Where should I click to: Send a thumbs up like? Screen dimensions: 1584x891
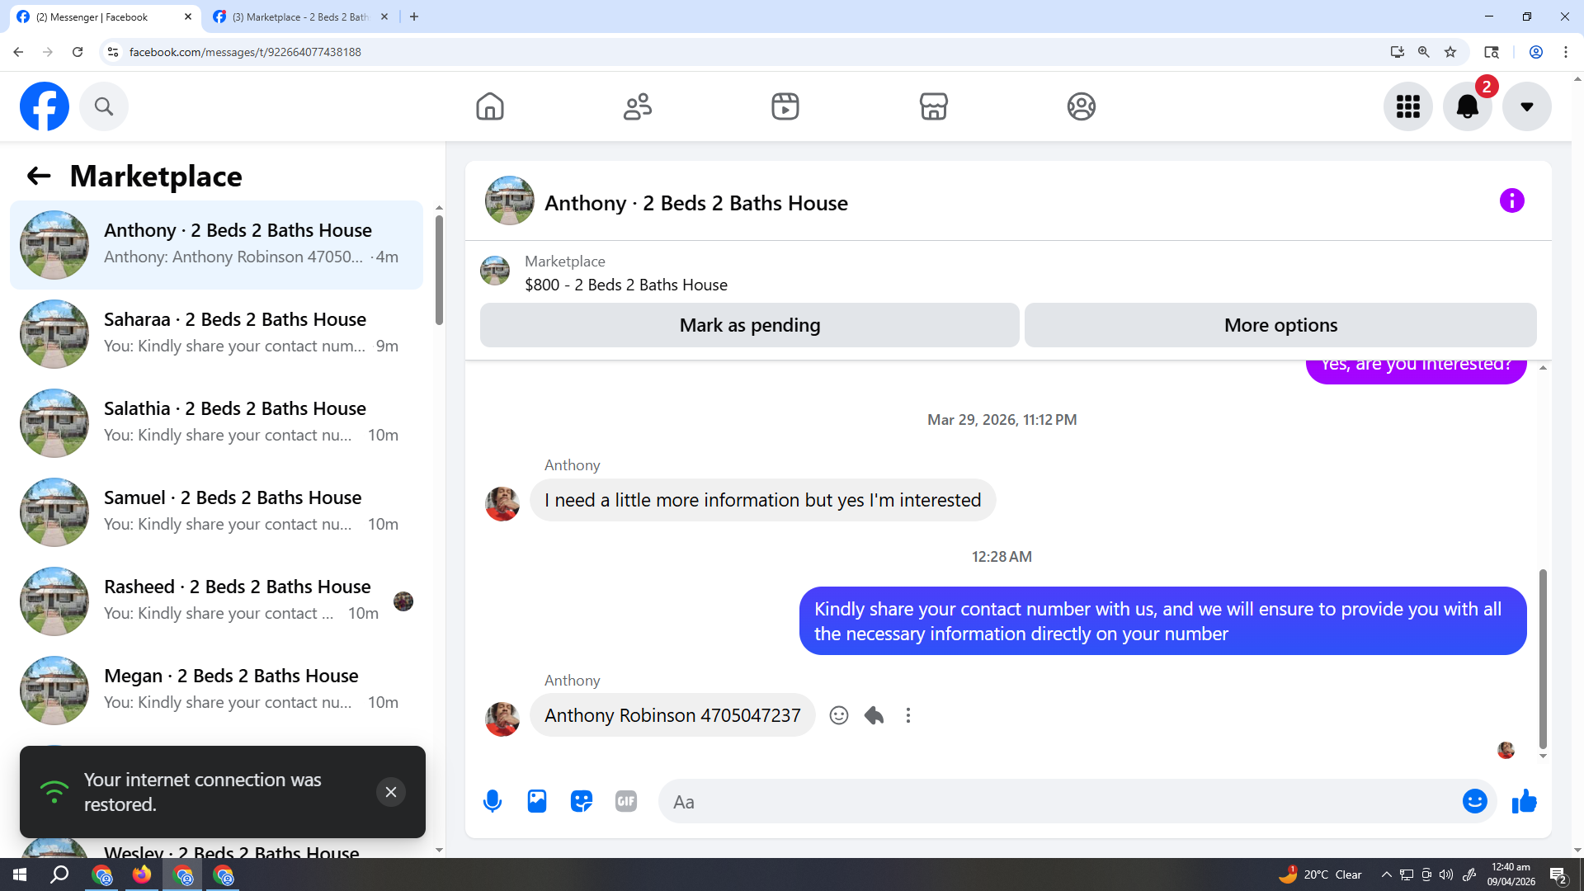coord(1524,801)
